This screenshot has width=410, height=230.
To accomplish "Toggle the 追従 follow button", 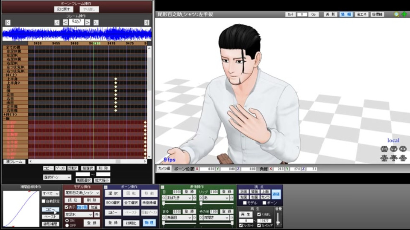I will pyautogui.click(x=276, y=194).
